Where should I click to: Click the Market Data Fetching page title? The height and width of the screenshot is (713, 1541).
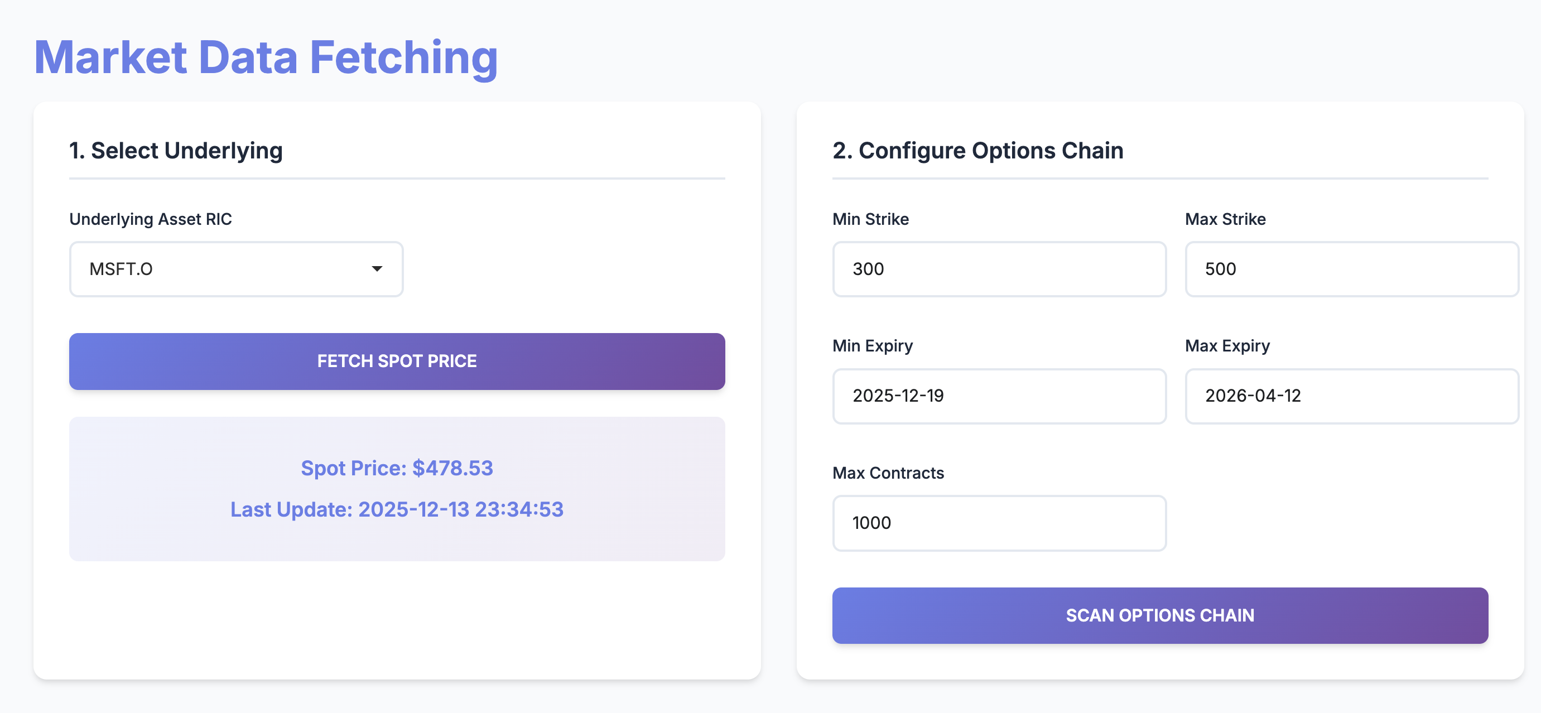click(x=266, y=57)
